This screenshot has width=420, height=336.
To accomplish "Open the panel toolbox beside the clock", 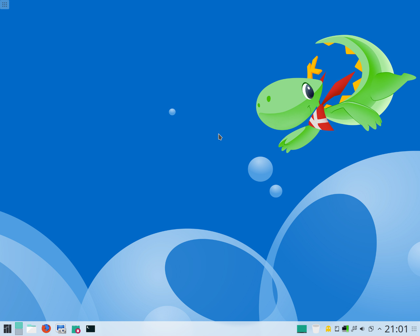I will pyautogui.click(x=414, y=329).
